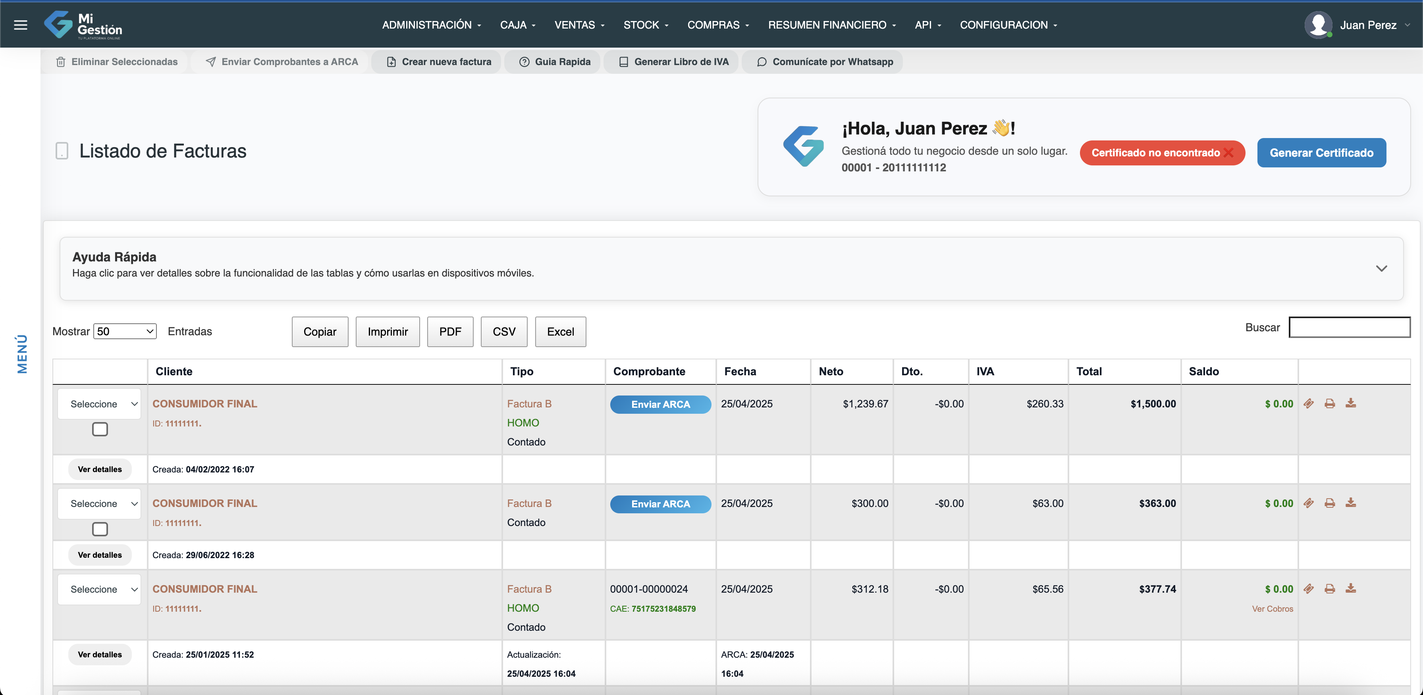Click the Enviar ARCA button in the first row
The height and width of the screenshot is (695, 1423).
(x=660, y=404)
